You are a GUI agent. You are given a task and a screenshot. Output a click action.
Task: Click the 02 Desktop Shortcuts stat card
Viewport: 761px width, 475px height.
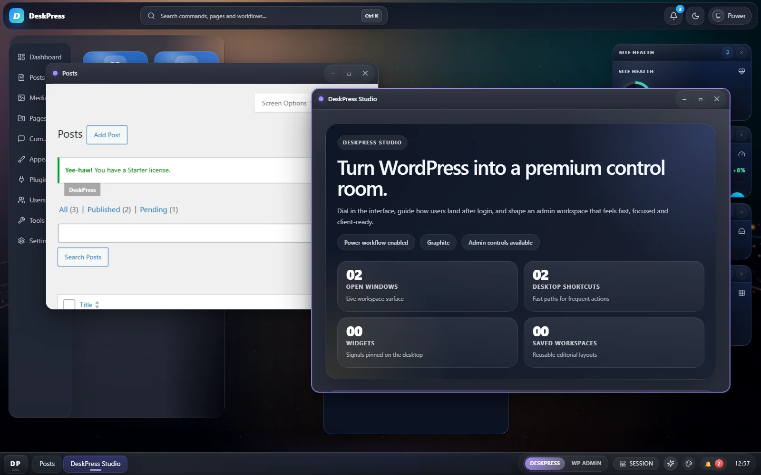[x=614, y=286]
